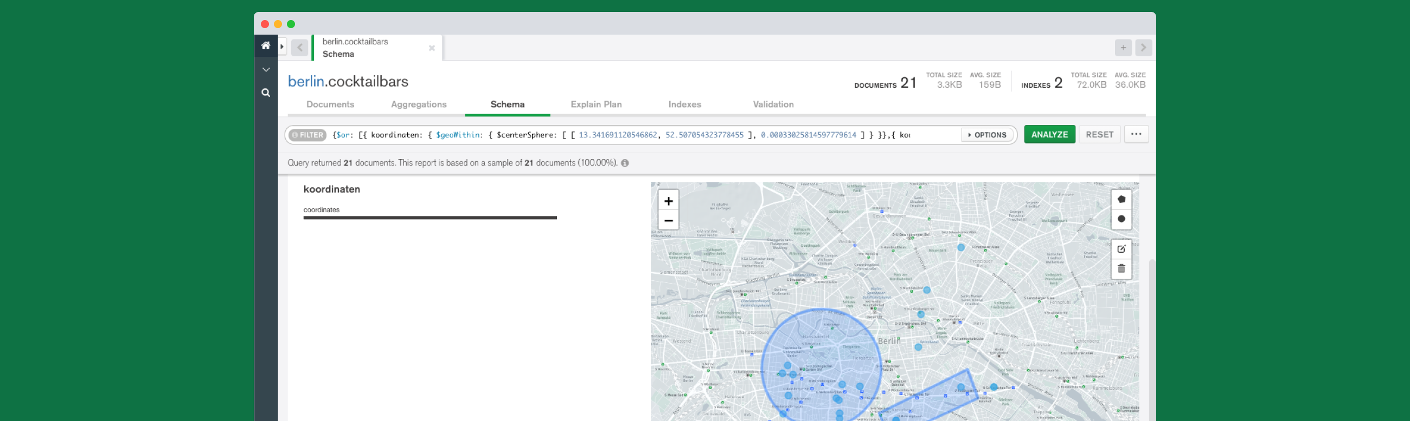Zoom in on the map
The image size is (1410, 421).
coord(668,201)
